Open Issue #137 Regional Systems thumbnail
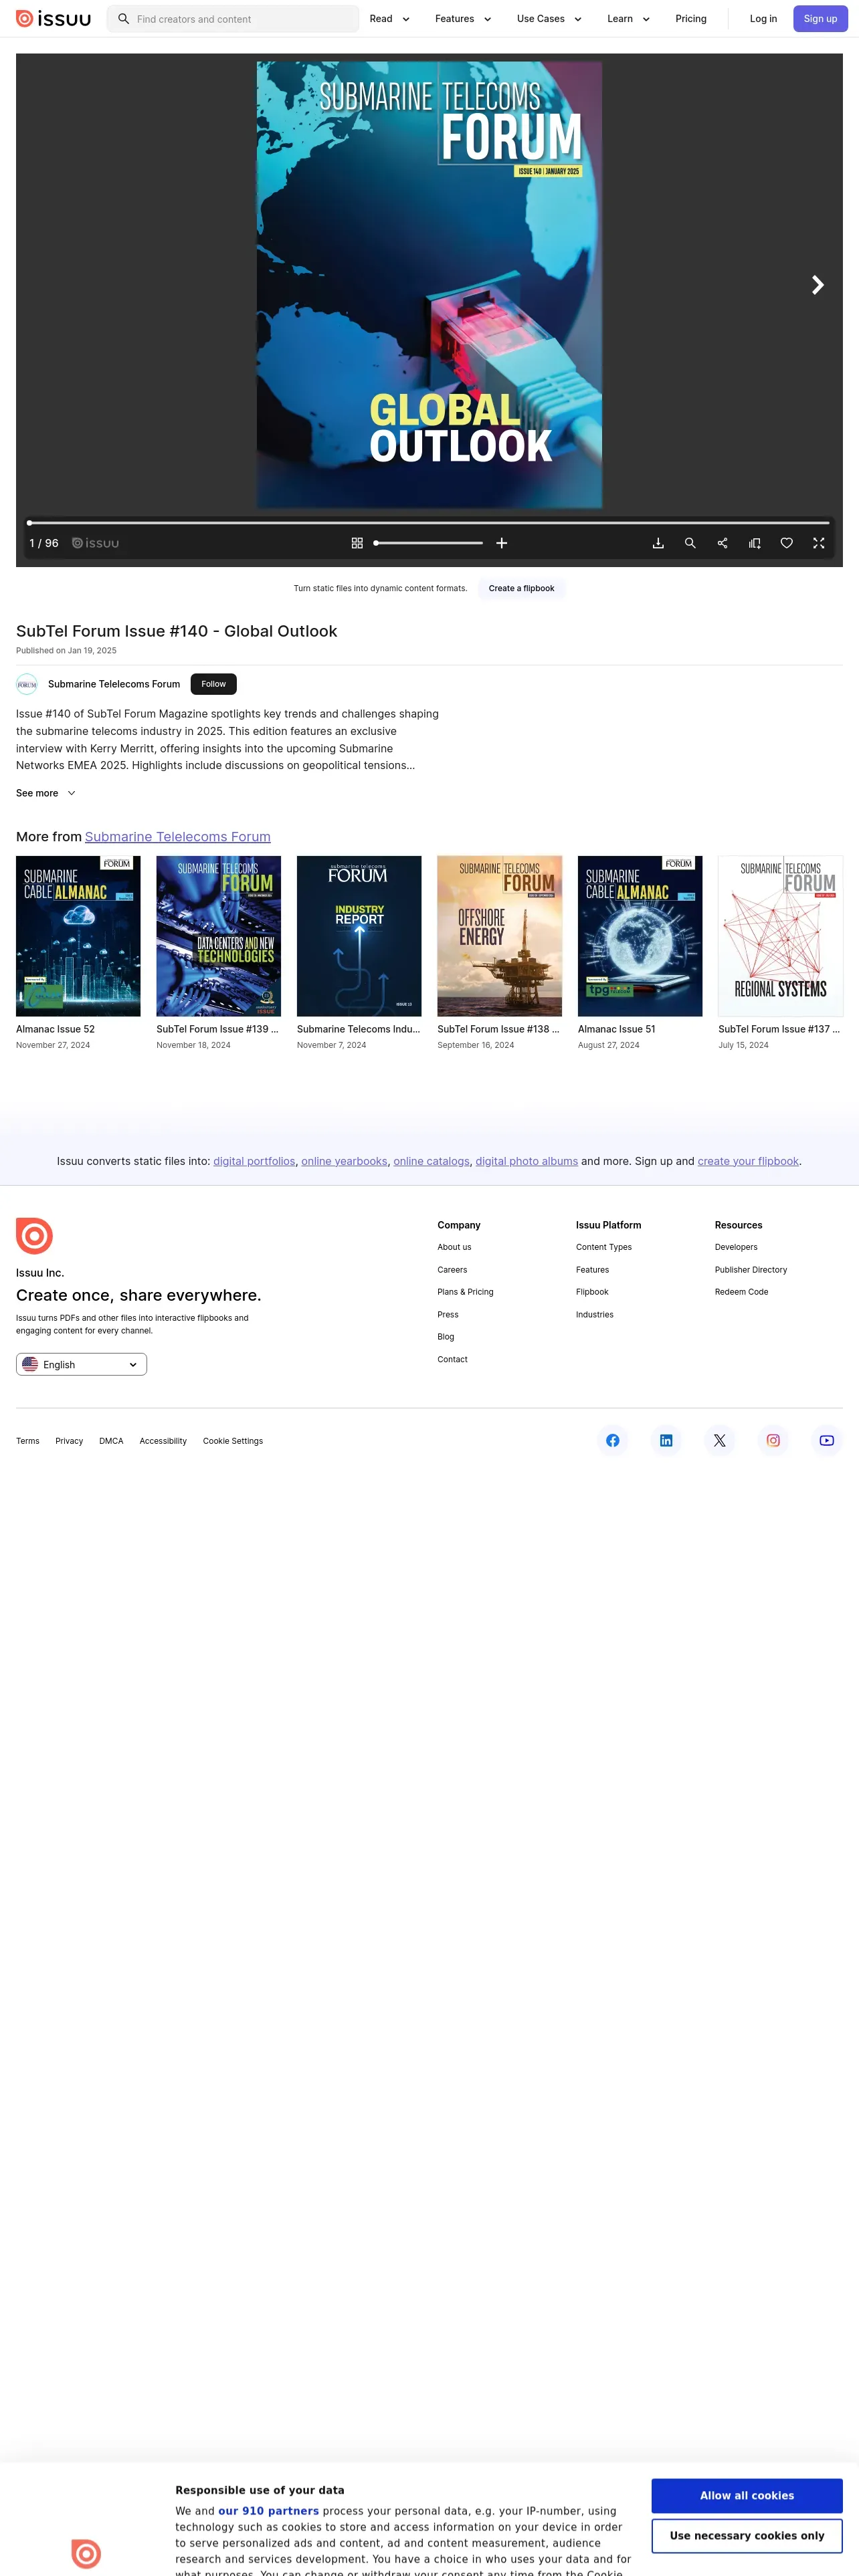Viewport: 859px width, 2576px height. (x=780, y=936)
